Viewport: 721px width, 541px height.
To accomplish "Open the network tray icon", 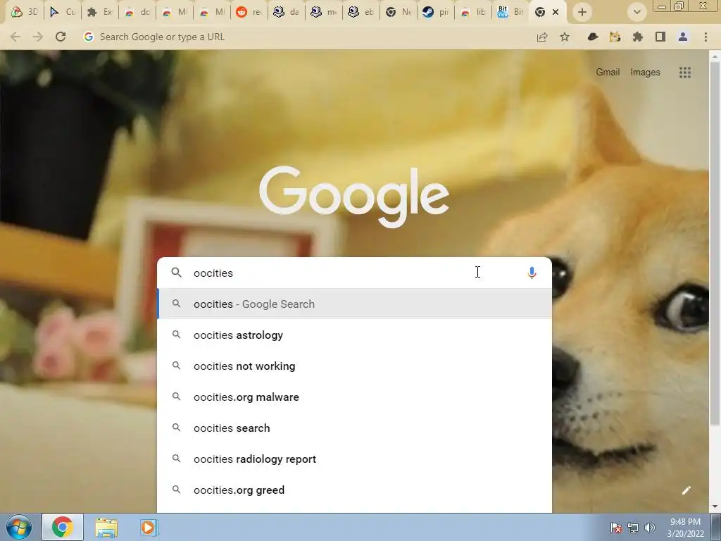I will (633, 528).
